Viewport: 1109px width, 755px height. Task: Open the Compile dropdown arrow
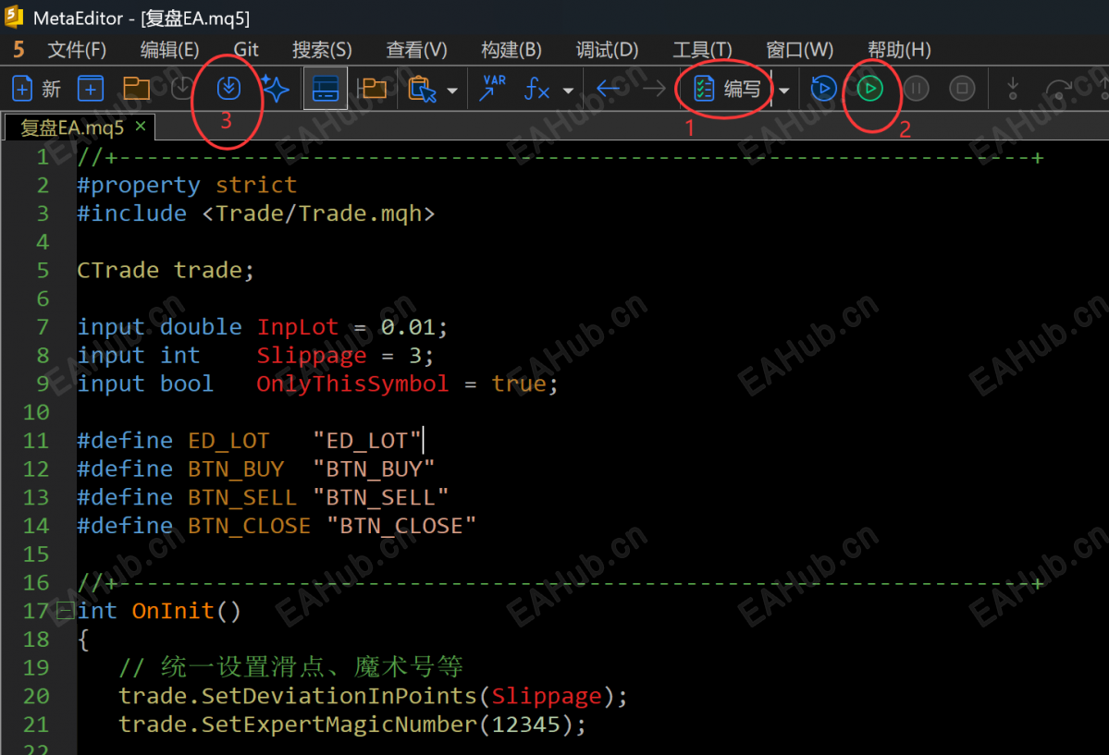pos(783,91)
